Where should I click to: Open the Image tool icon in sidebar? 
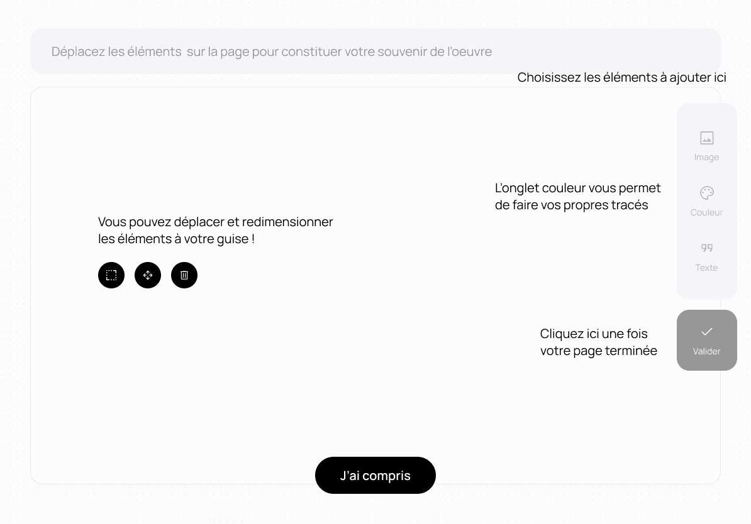click(x=706, y=138)
